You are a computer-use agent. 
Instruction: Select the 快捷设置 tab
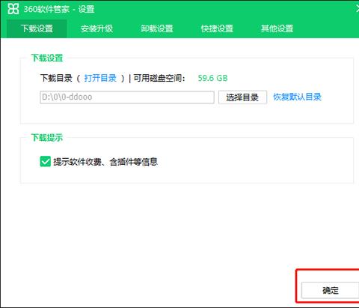217,28
